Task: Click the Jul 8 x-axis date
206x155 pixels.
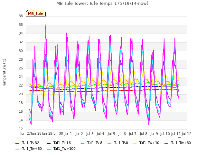Action: click(144, 134)
